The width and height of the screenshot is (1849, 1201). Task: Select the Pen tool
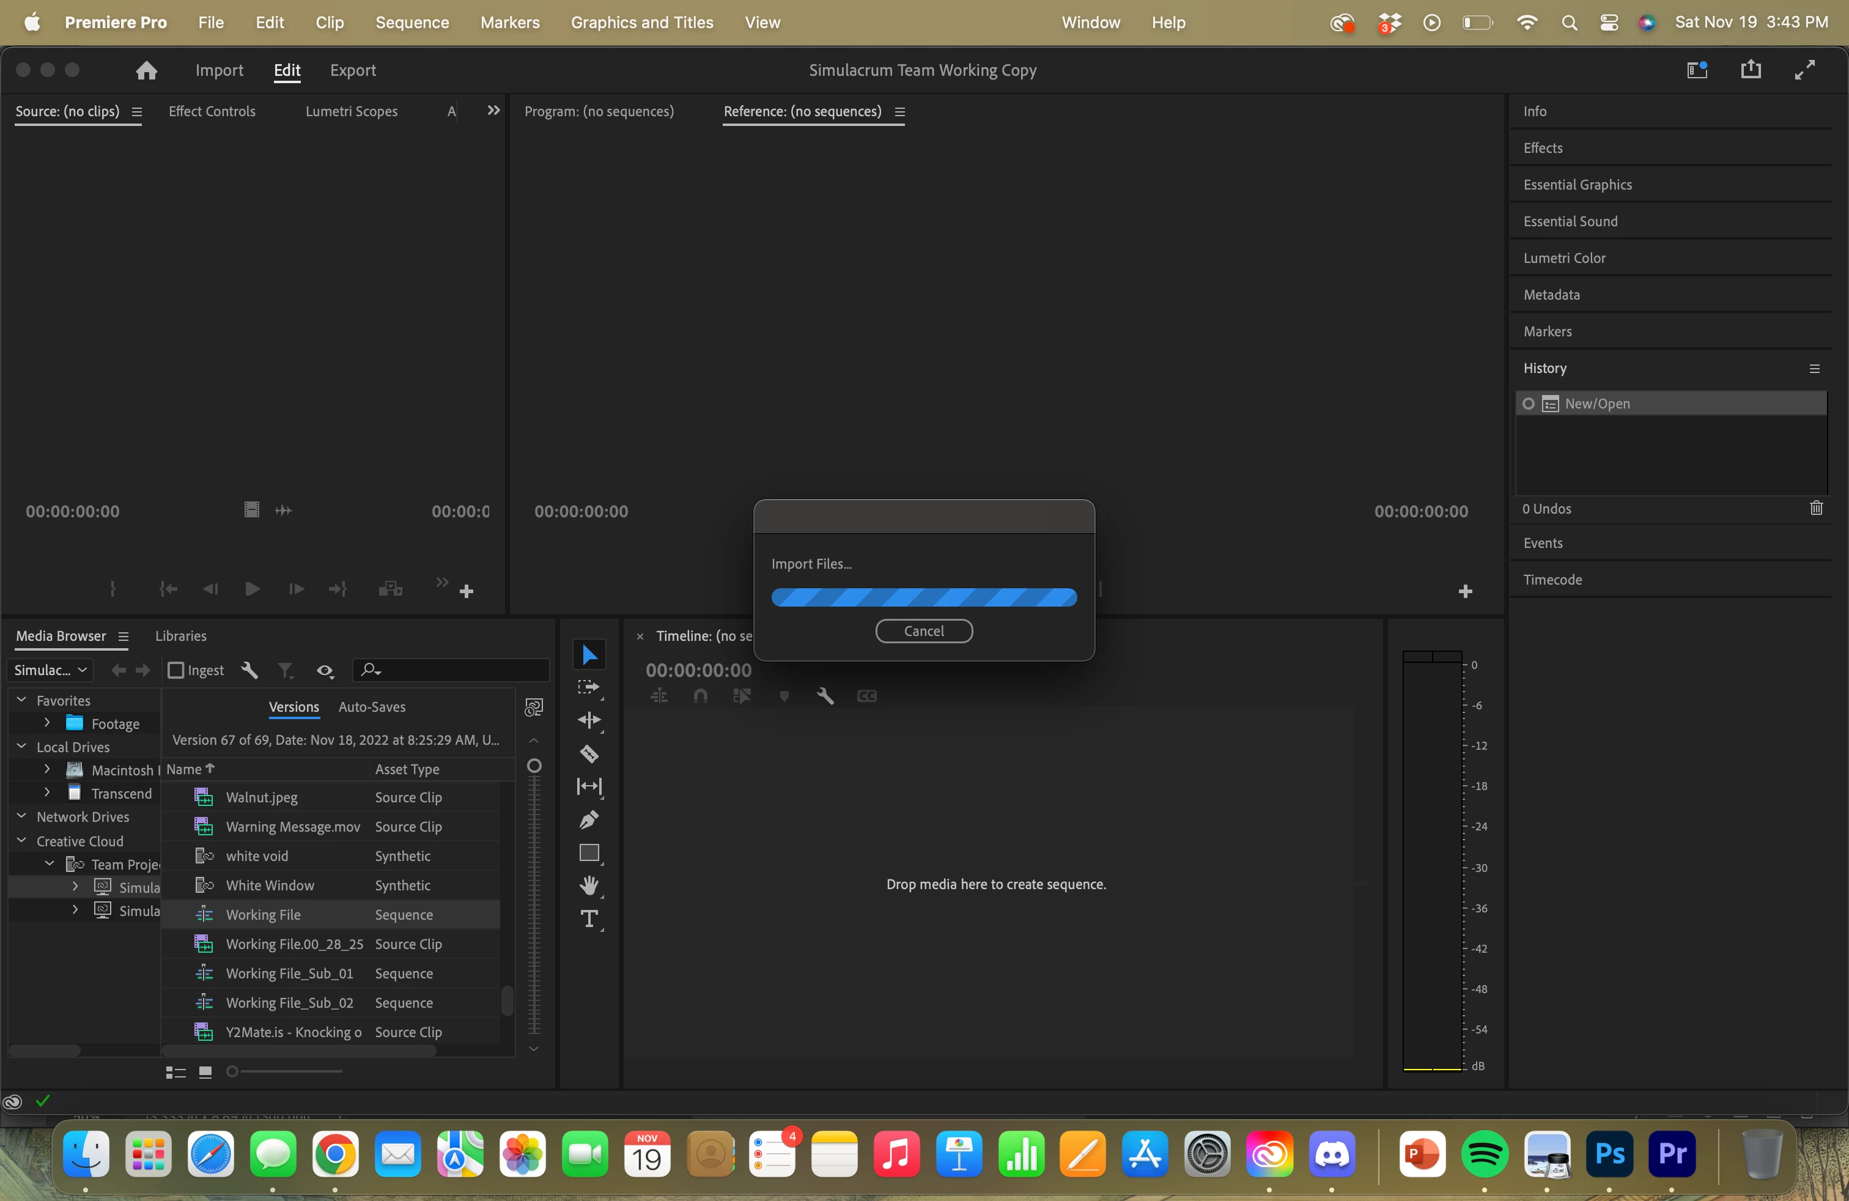(589, 819)
